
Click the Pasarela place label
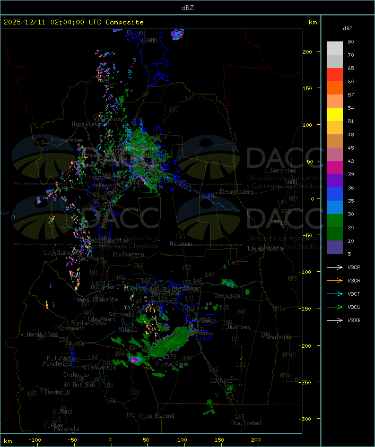(x=66, y=429)
